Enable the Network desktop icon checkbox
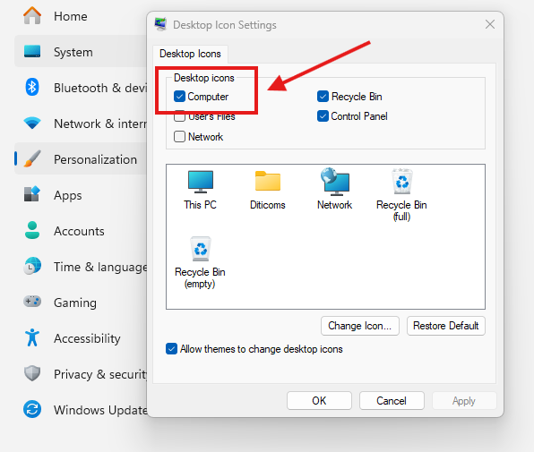The image size is (534, 452). point(179,137)
